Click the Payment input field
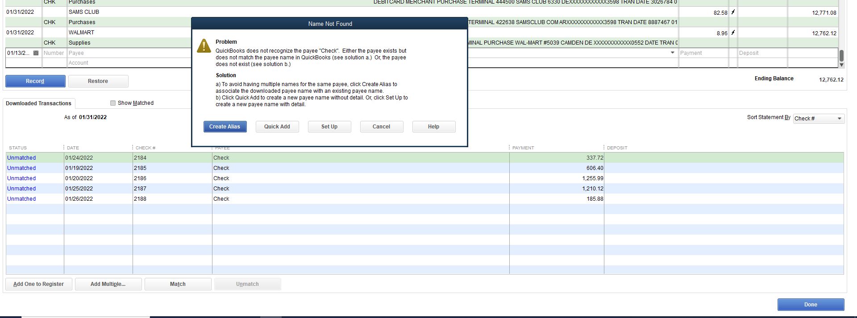 click(x=703, y=53)
